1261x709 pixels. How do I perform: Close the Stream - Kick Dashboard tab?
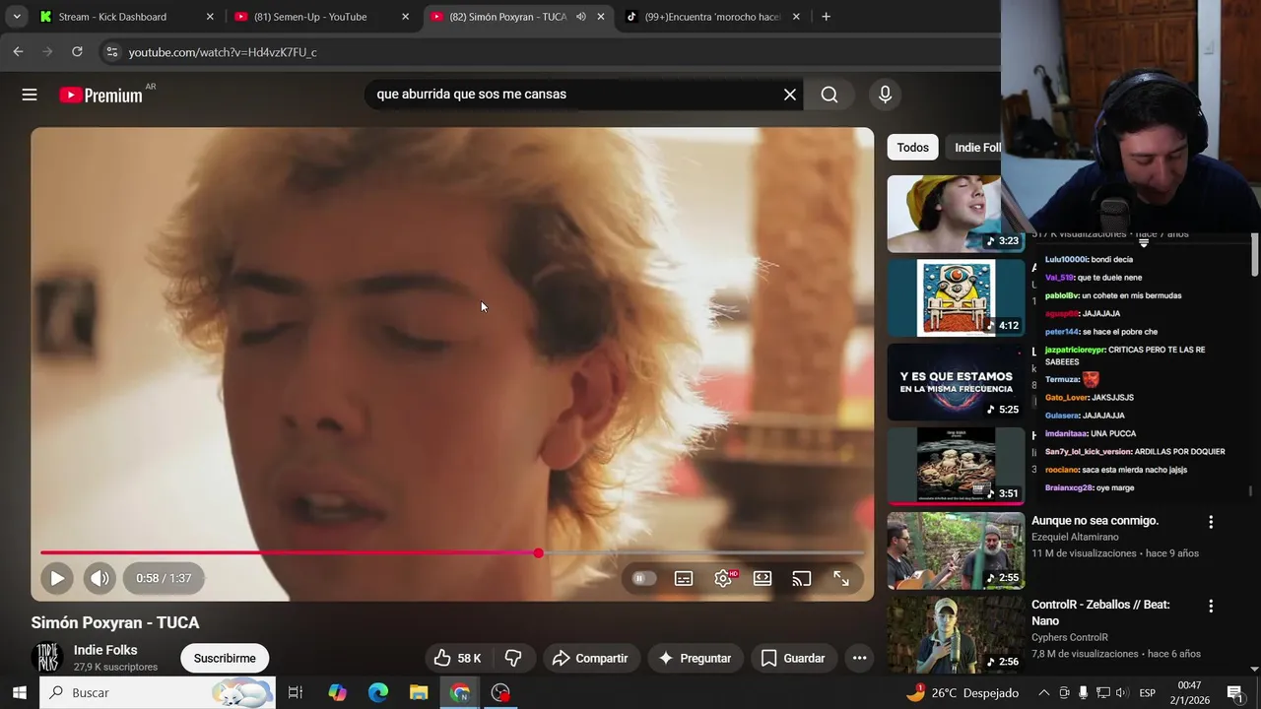pyautogui.click(x=210, y=17)
